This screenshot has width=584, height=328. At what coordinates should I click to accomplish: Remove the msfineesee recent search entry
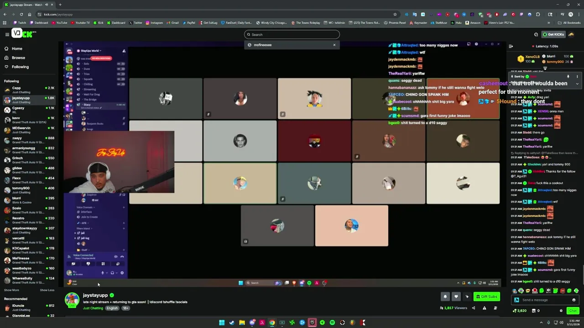(334, 45)
